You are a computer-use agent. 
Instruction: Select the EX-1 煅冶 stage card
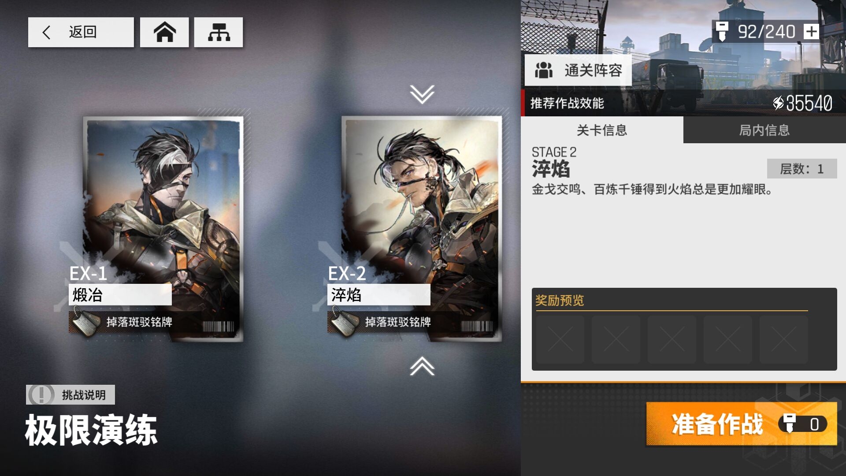point(163,229)
